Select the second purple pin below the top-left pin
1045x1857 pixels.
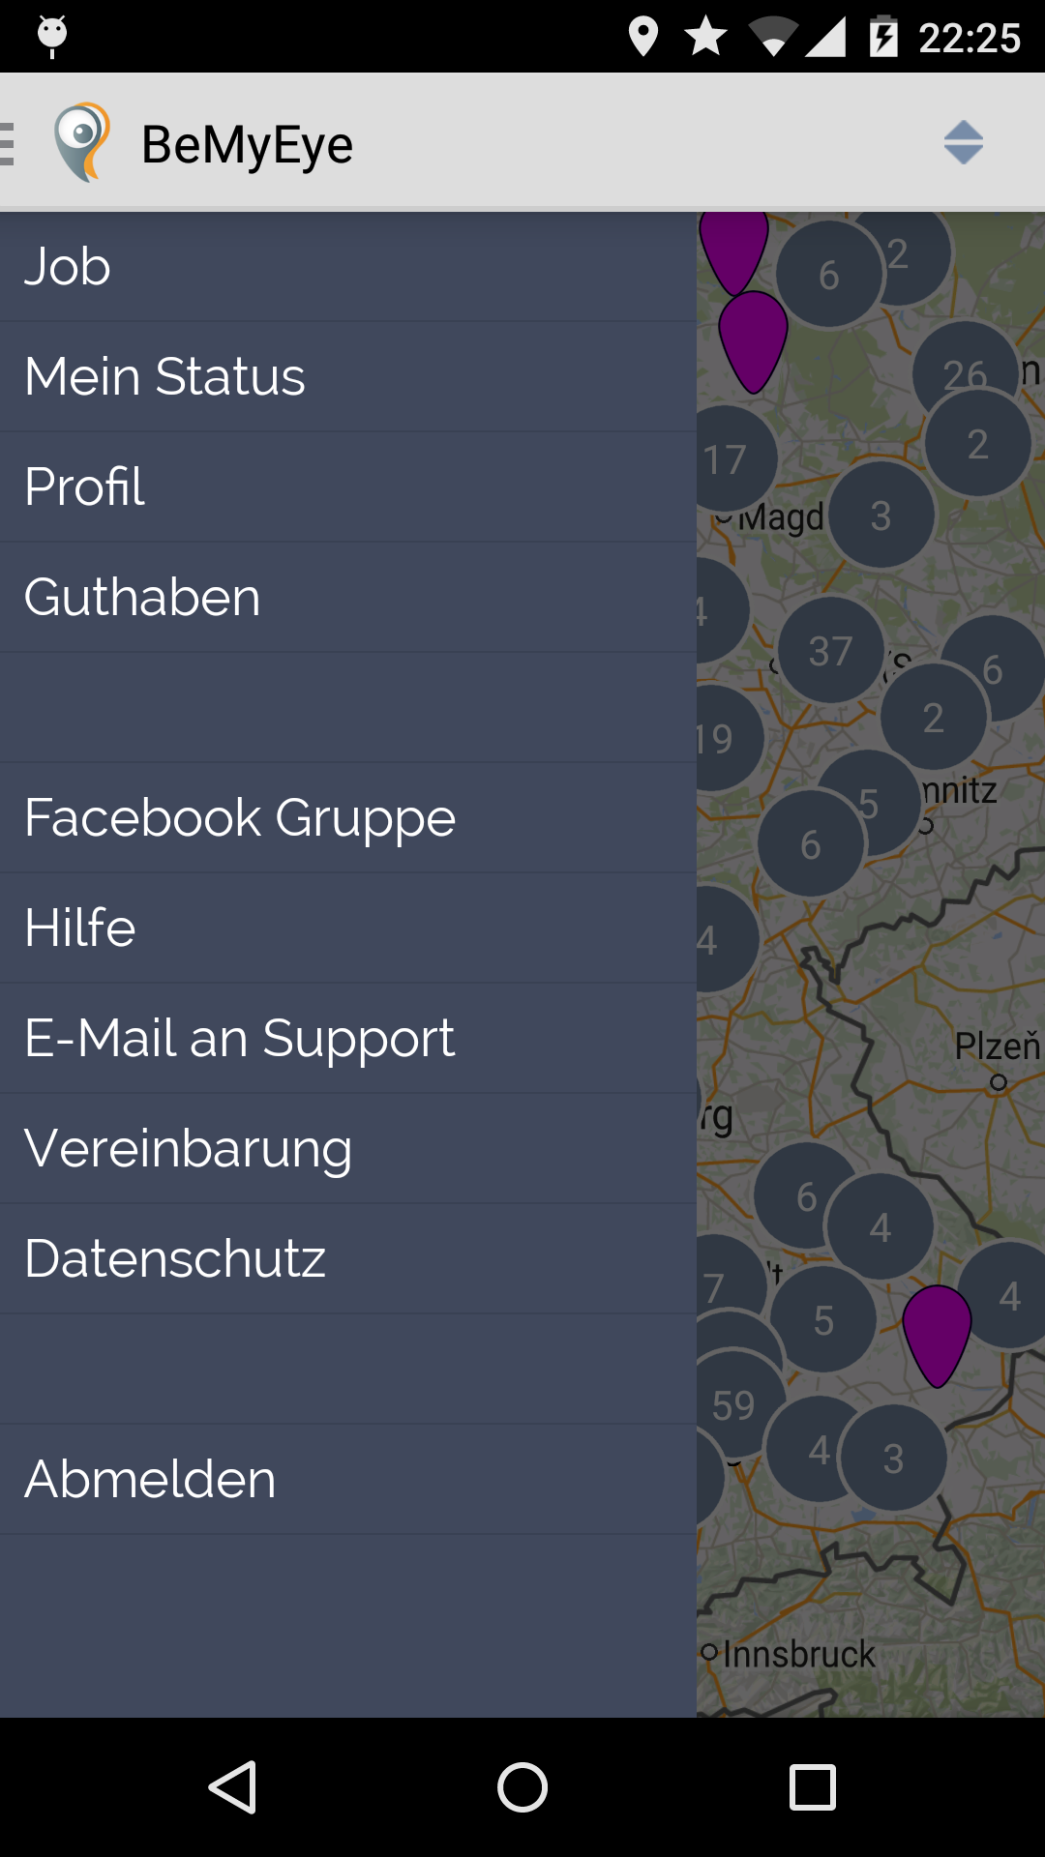tap(753, 341)
